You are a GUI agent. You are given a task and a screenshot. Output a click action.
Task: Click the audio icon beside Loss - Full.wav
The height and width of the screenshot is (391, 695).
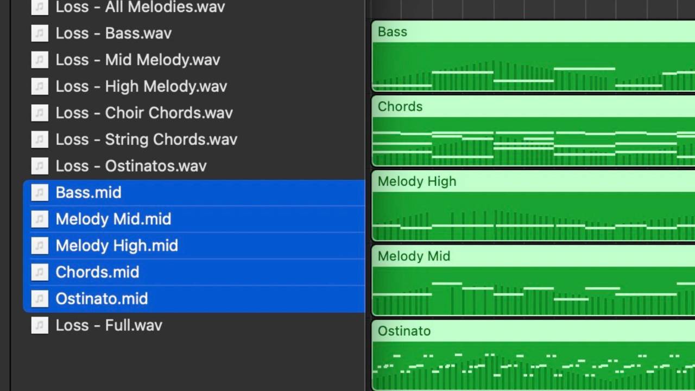pos(40,325)
